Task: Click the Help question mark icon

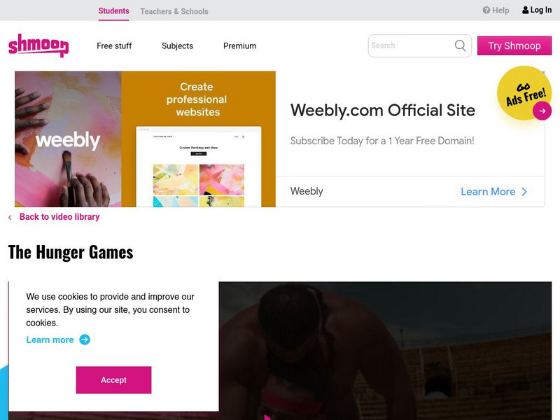Action: coord(486,10)
